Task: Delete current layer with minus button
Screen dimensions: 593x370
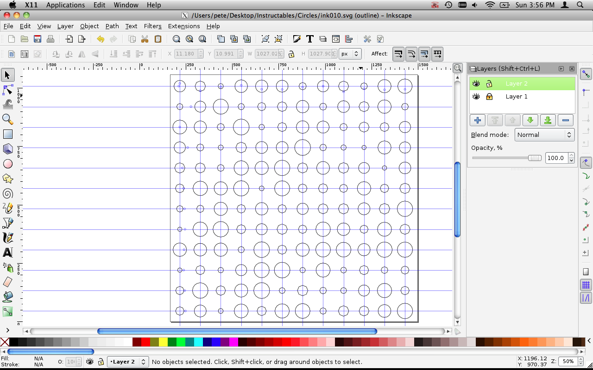Action: click(566, 120)
